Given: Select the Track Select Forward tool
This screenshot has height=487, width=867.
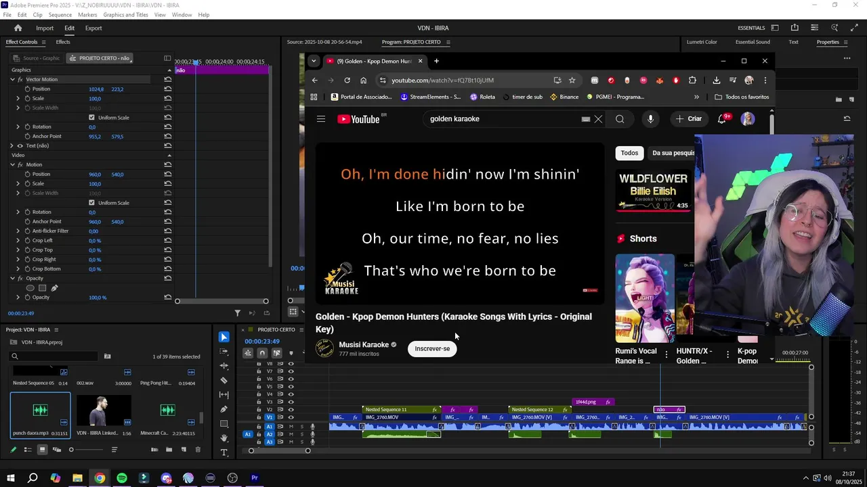Looking at the screenshot, I should pos(224,352).
